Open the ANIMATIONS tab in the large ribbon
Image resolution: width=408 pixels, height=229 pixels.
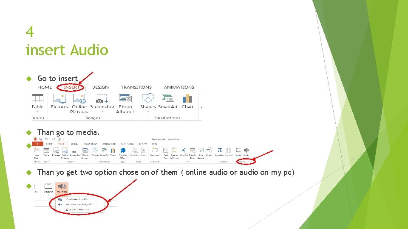pyautogui.click(x=179, y=87)
